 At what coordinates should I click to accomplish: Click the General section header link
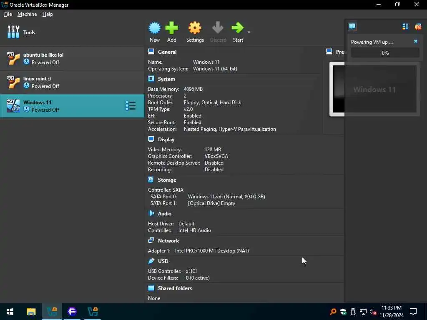(x=167, y=52)
